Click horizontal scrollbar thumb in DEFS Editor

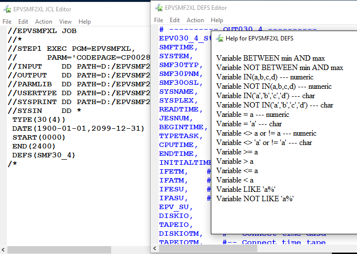coord(208,248)
